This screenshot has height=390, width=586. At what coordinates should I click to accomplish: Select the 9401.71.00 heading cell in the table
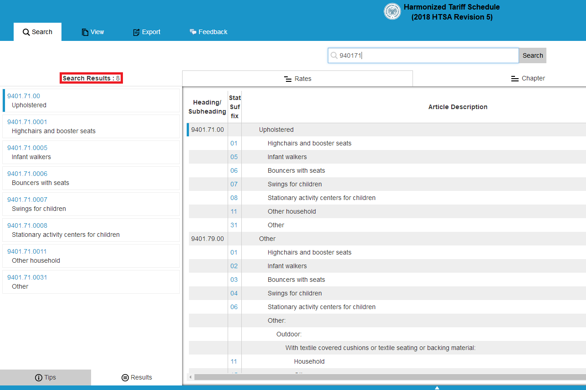tap(208, 130)
